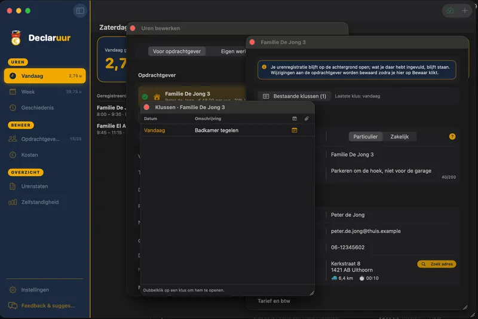Click the paperclip attachments column icon
Viewport: 478px width, 319px height.
pyautogui.click(x=307, y=119)
